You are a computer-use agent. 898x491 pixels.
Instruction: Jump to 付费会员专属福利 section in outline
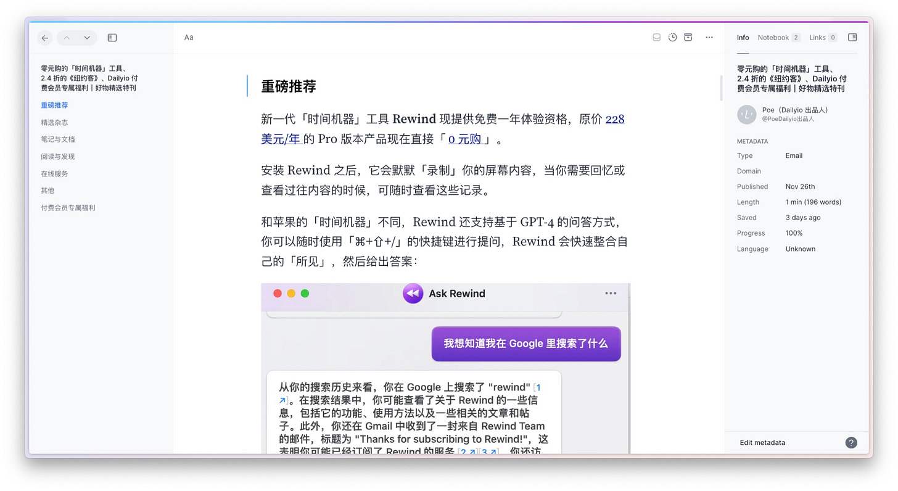pos(68,208)
